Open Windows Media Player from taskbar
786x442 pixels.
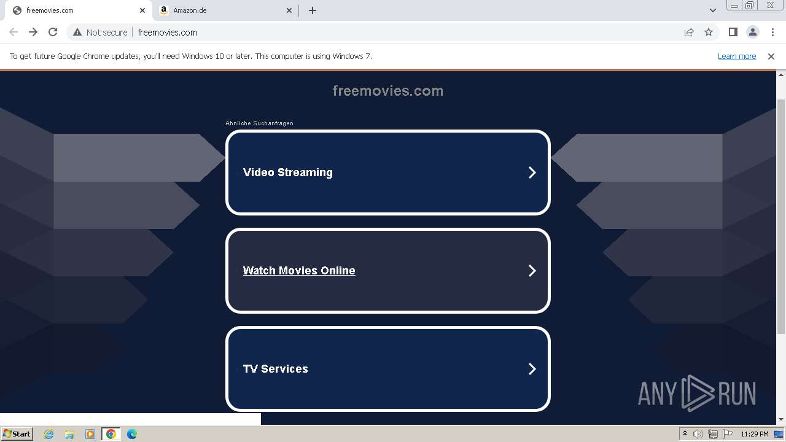point(90,434)
